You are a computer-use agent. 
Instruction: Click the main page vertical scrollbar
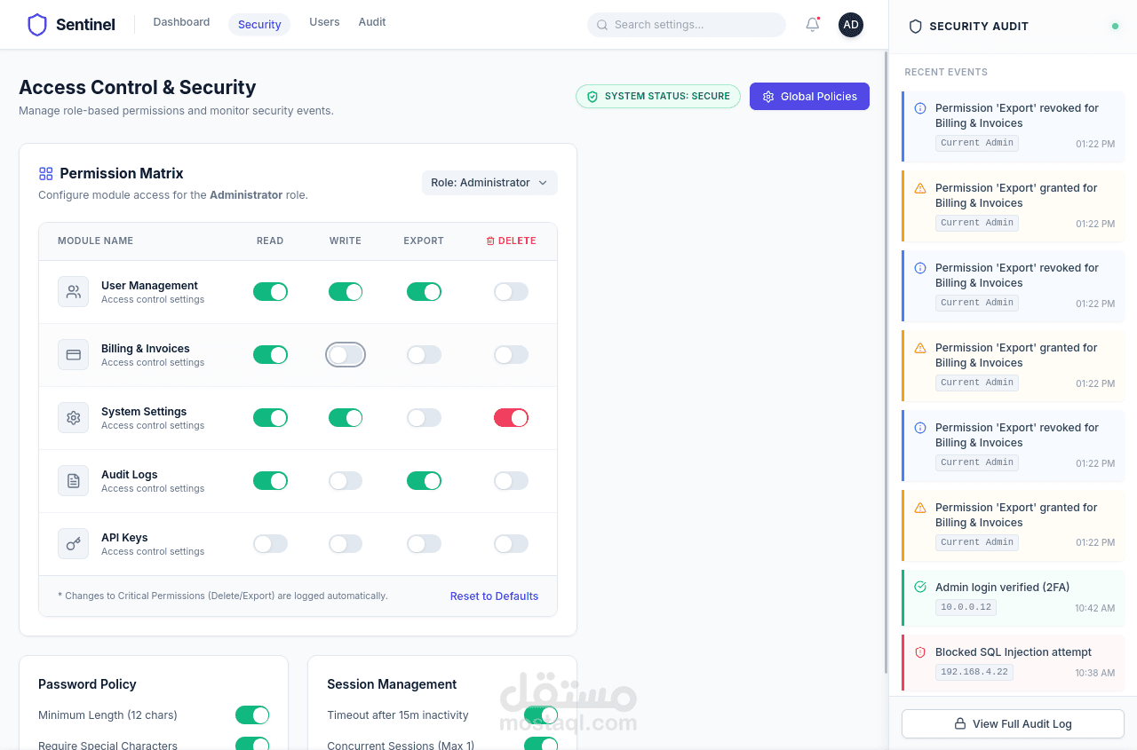(886, 362)
